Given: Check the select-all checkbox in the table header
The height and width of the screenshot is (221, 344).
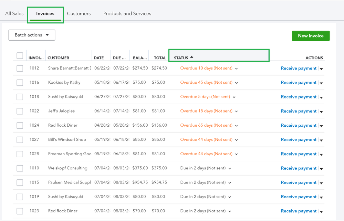Looking at the screenshot, I should pyautogui.click(x=20, y=55).
